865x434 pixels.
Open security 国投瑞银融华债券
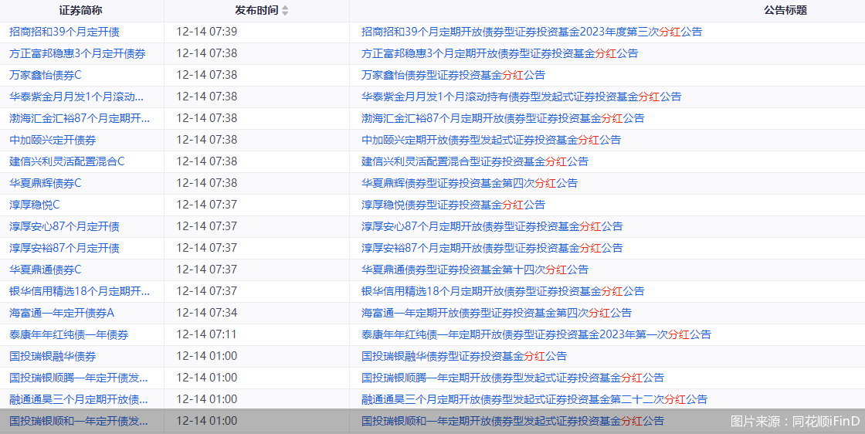[53, 356]
